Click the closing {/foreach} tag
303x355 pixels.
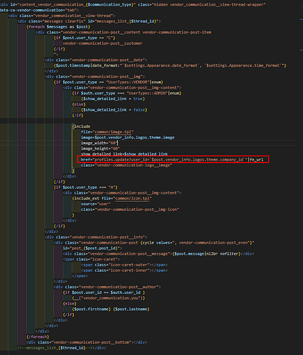[x=38, y=337]
